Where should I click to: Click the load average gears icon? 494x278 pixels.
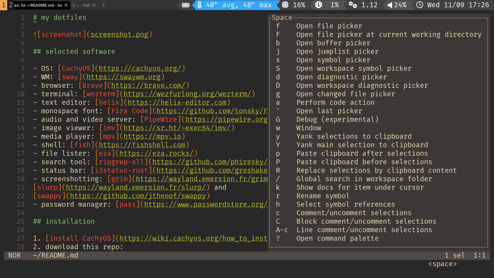point(352,5)
